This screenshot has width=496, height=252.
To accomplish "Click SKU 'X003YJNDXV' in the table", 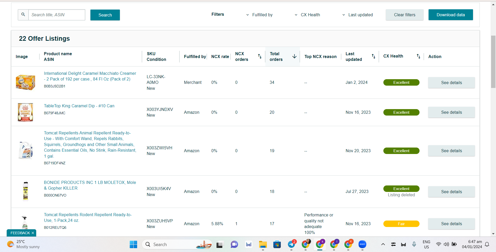I will coord(160,109).
